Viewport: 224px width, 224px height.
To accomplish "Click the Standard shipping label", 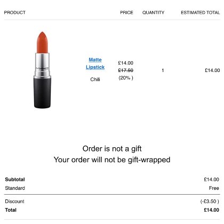I will 15,188.
